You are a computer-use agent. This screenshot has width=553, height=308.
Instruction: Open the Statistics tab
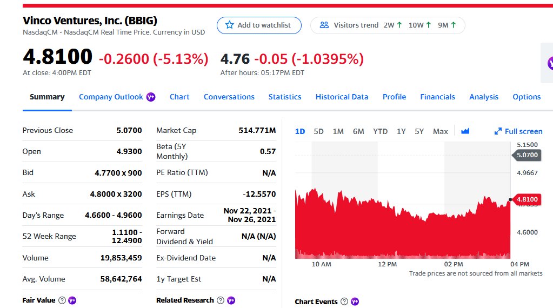tap(285, 97)
